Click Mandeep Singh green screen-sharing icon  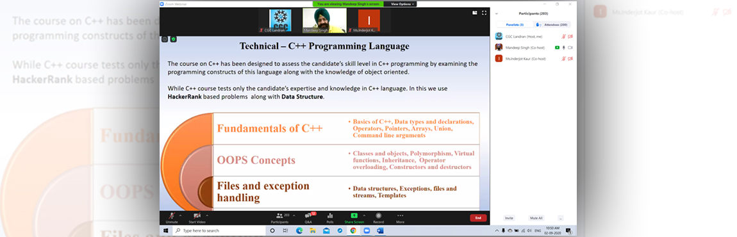(557, 47)
